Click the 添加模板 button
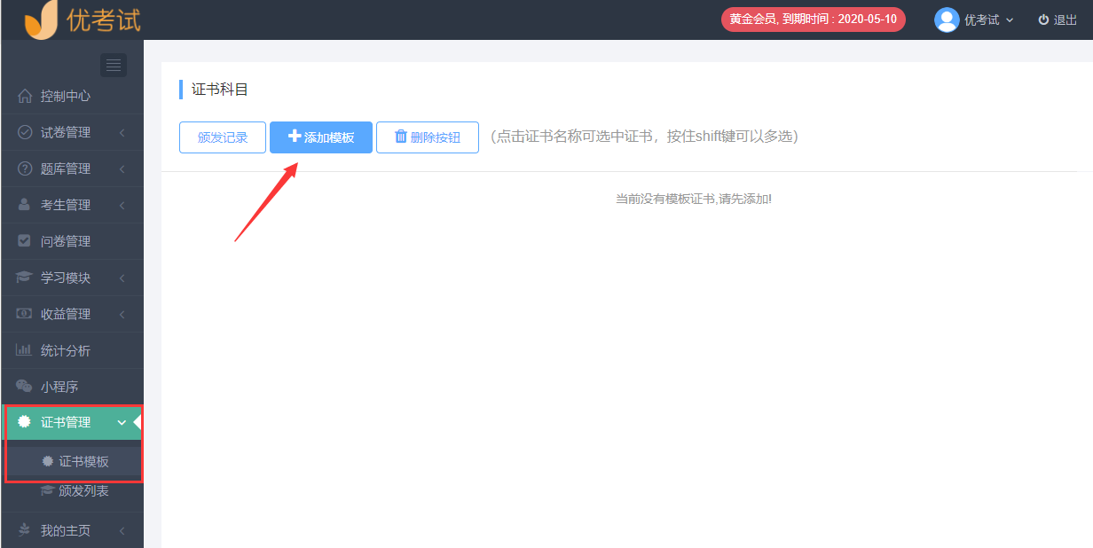This screenshot has height=548, width=1093. (321, 137)
